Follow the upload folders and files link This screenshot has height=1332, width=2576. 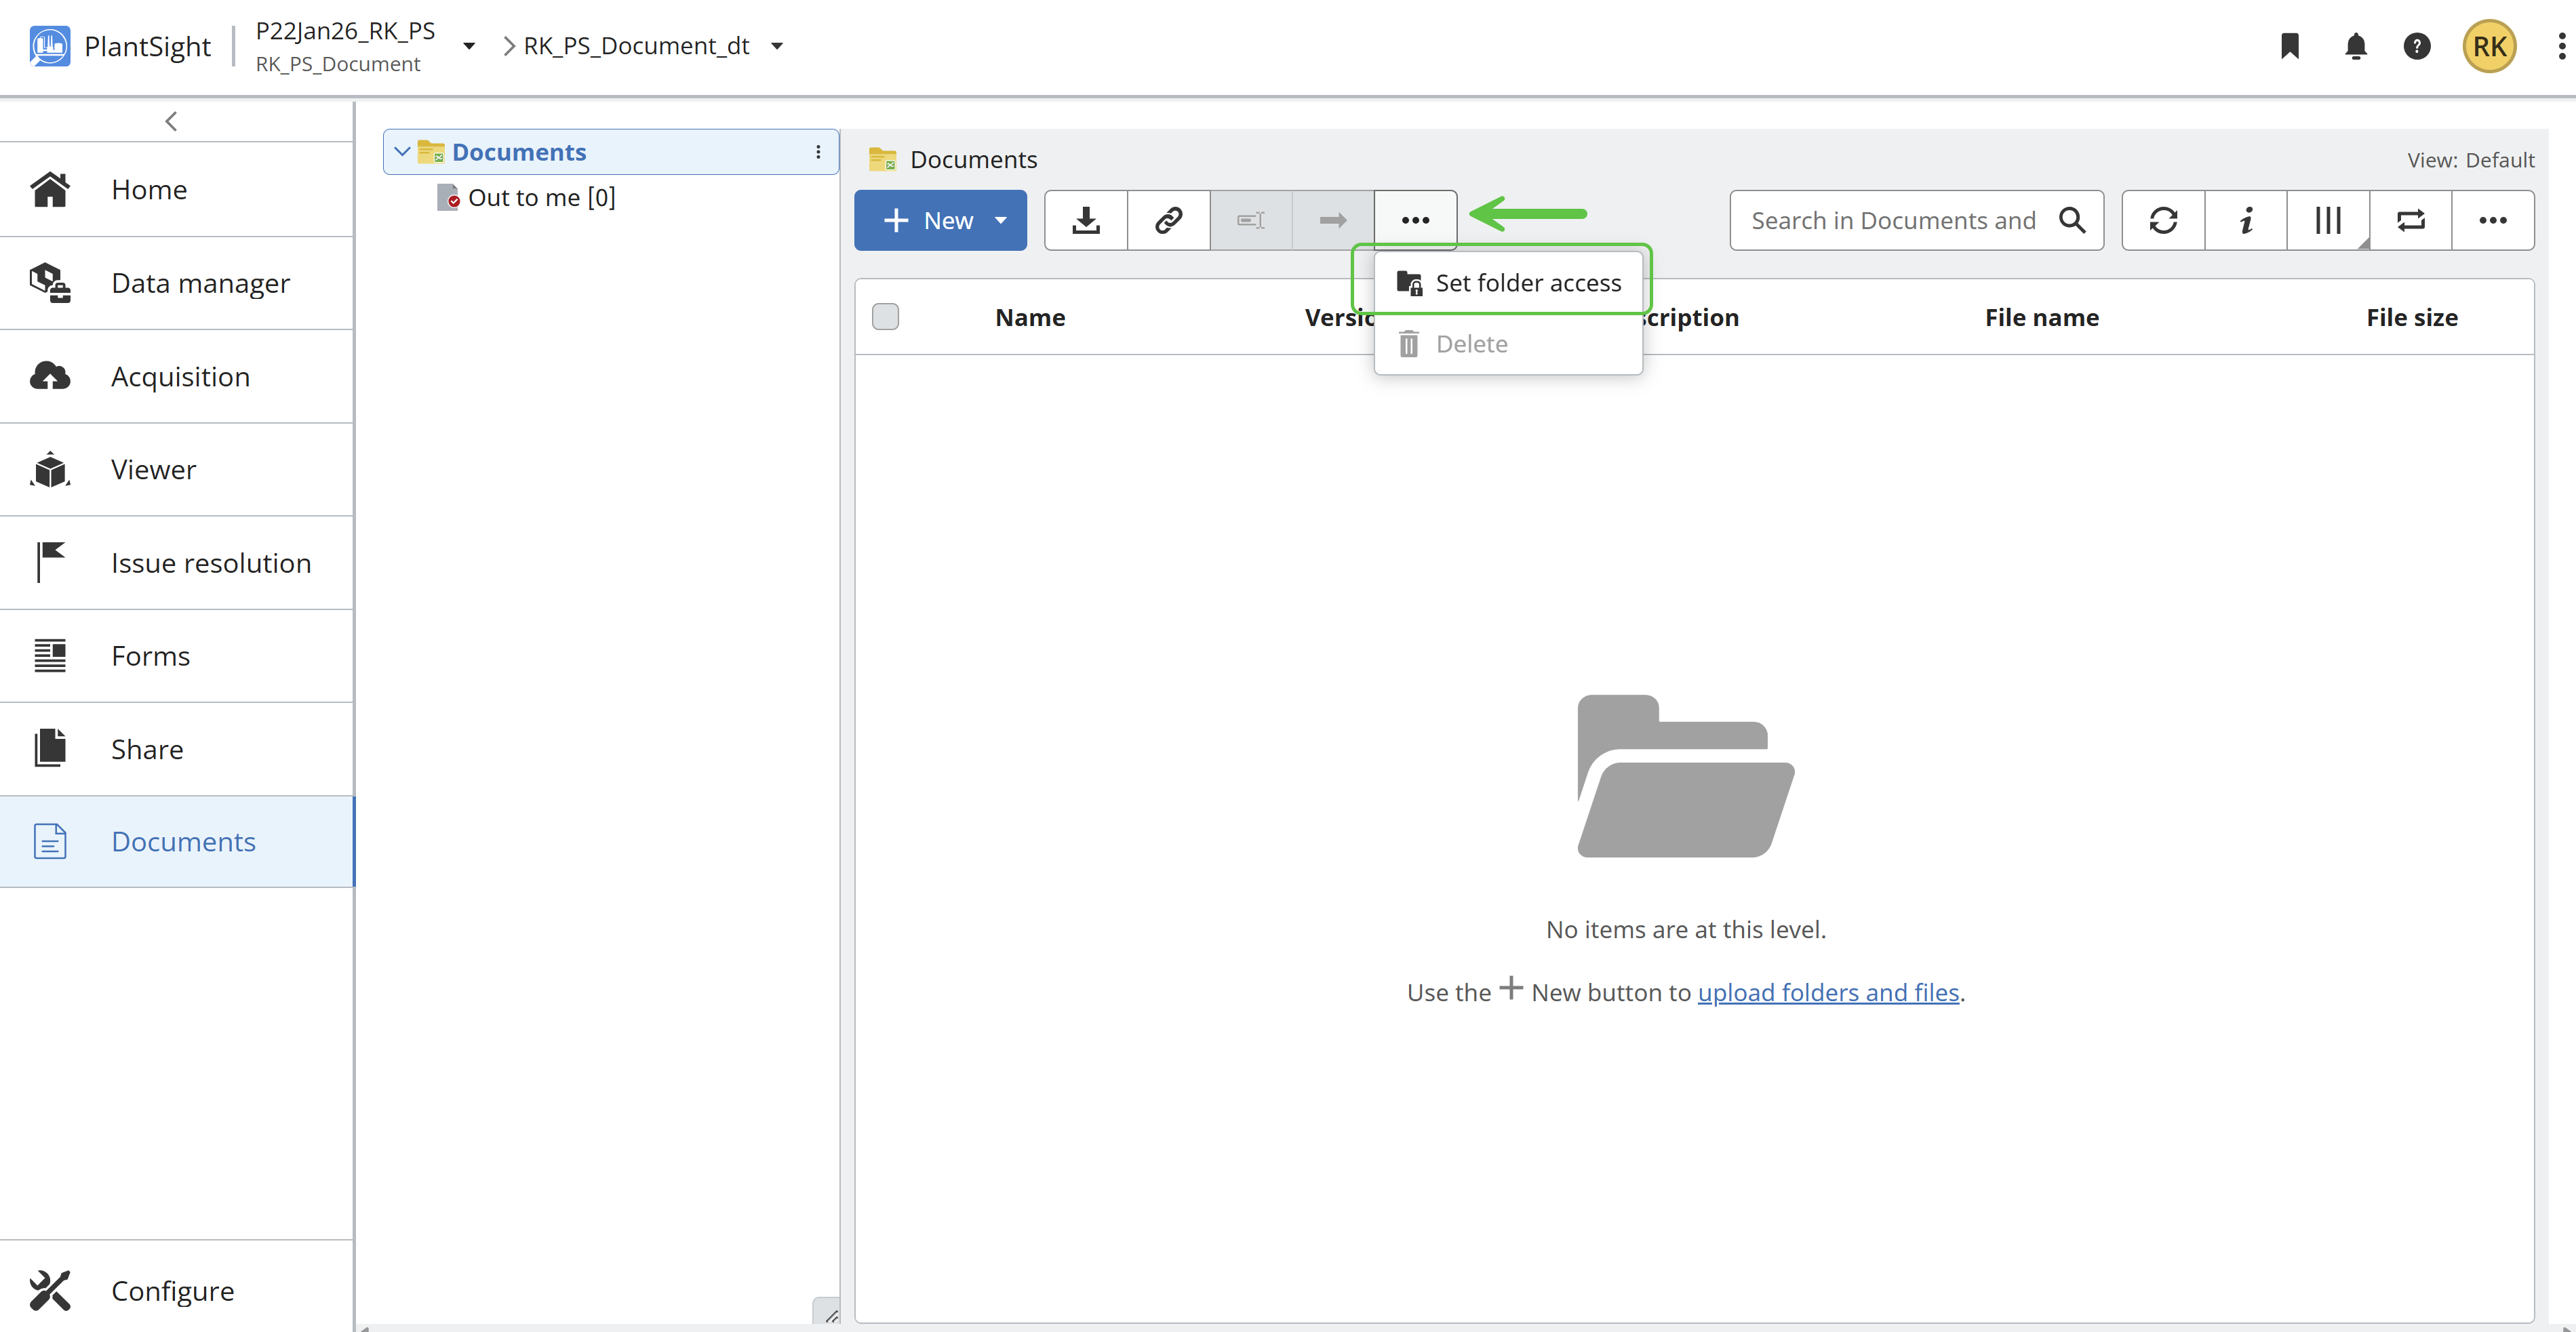(x=1828, y=992)
